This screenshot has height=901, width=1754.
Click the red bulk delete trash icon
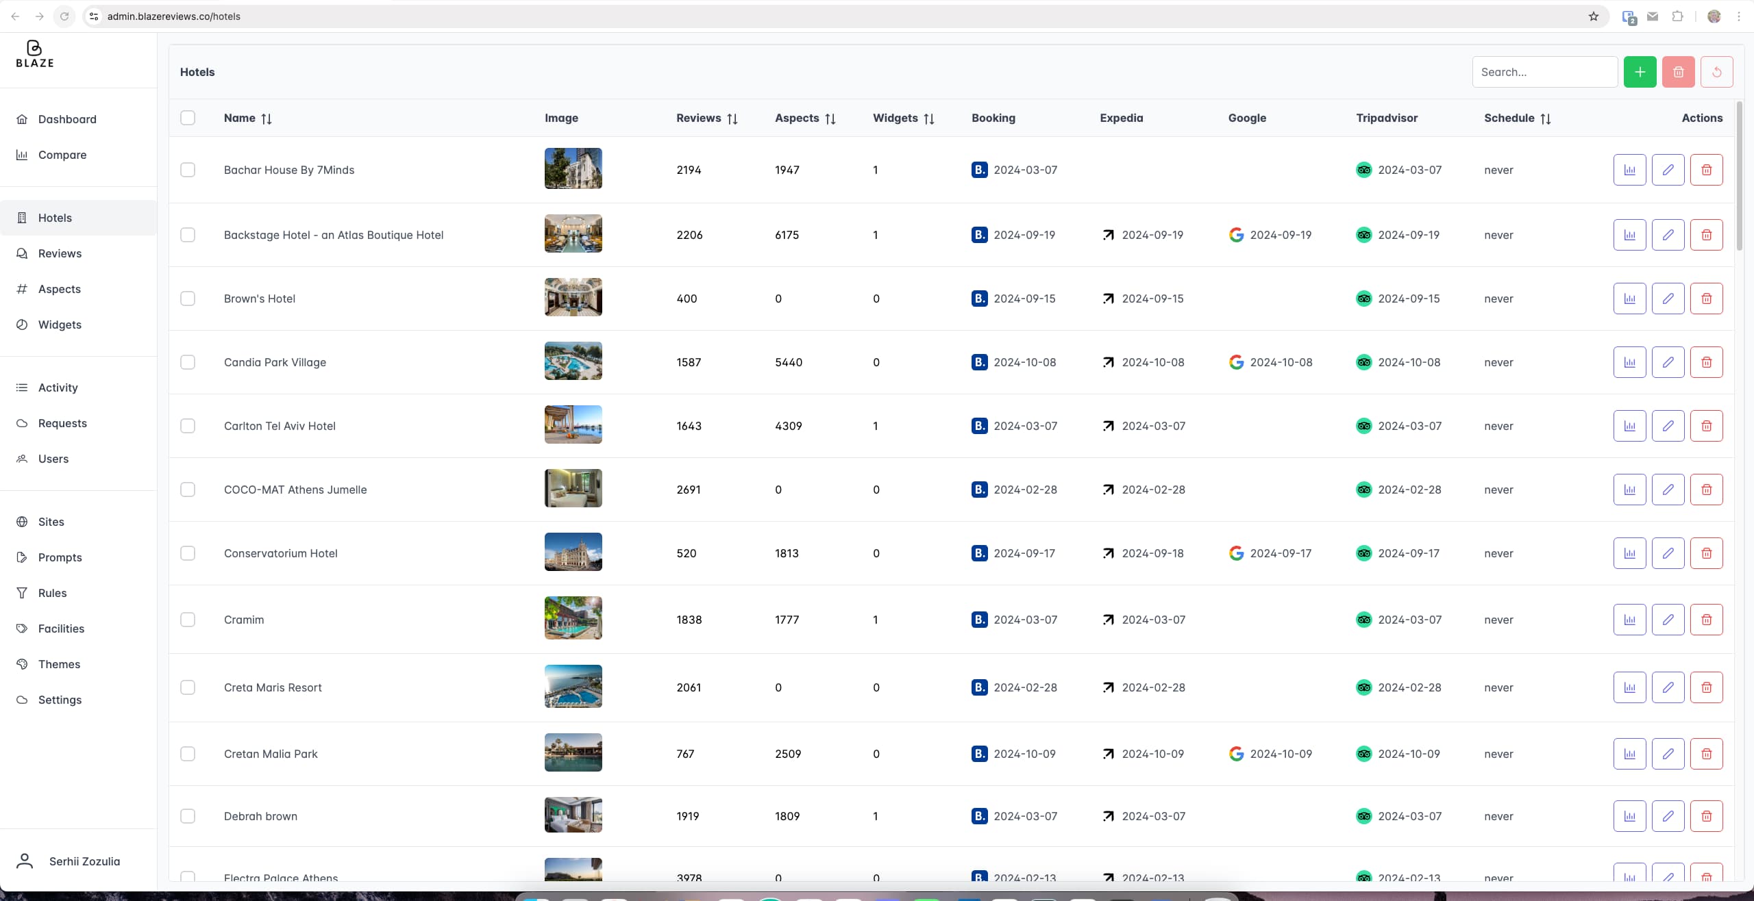pos(1678,72)
